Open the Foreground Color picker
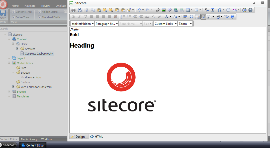This screenshot has height=148, width=270. tap(166, 17)
